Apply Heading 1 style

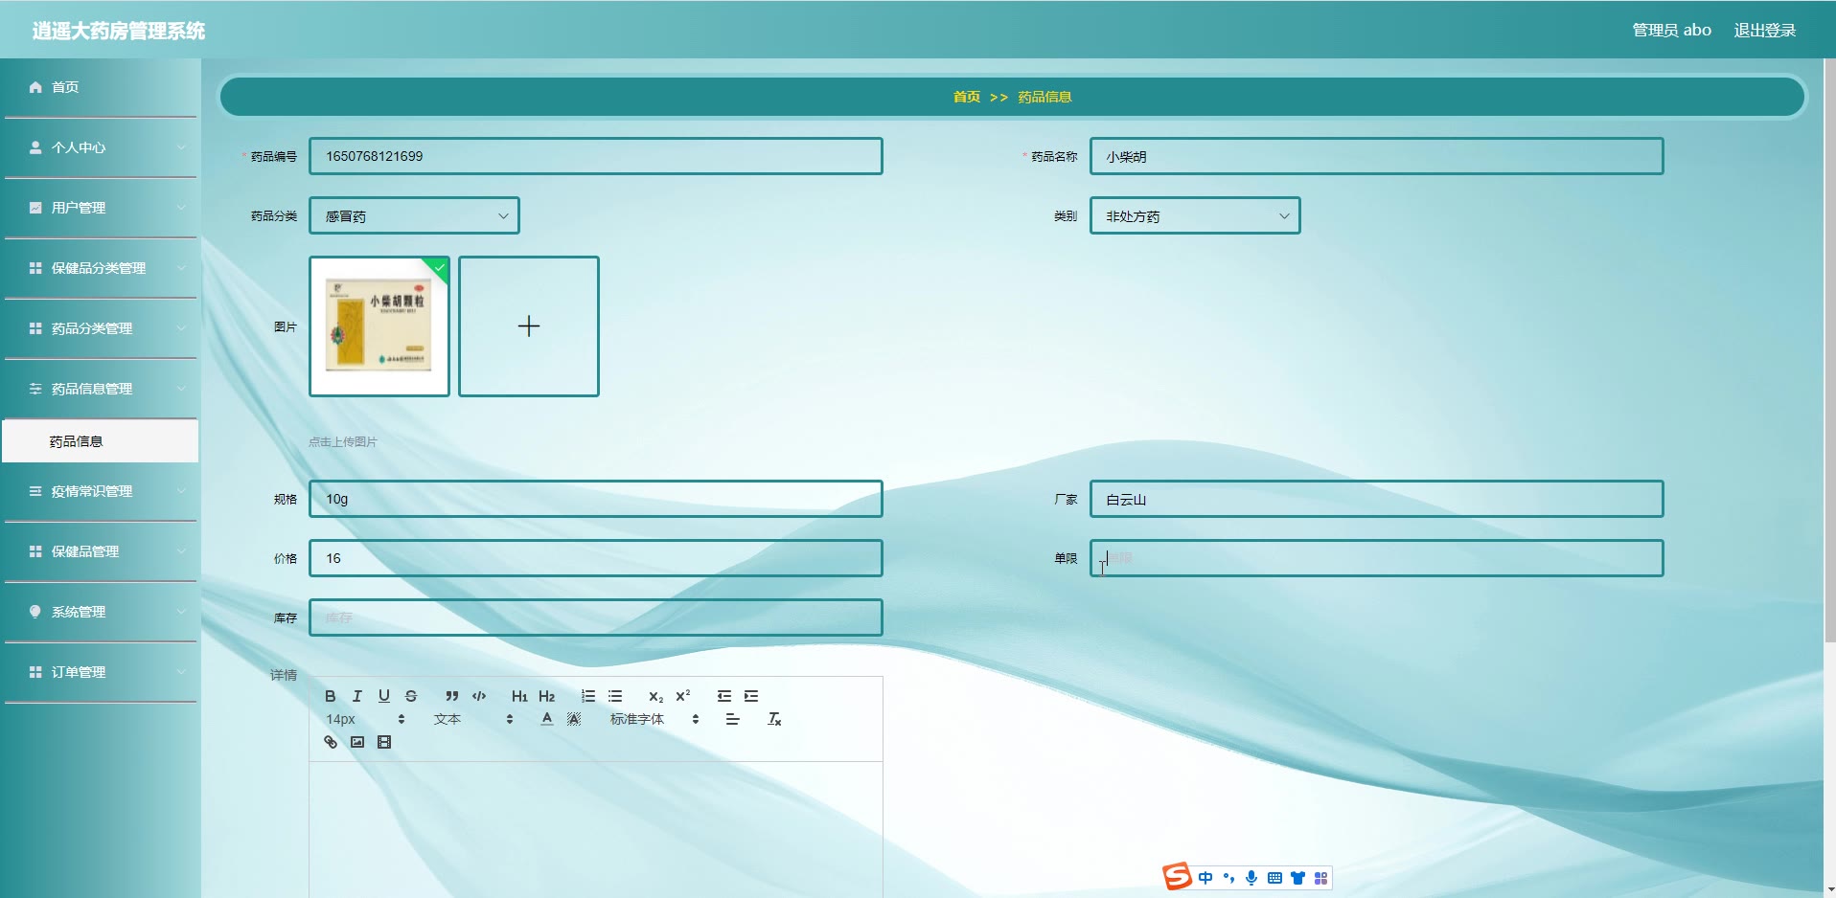(x=519, y=696)
